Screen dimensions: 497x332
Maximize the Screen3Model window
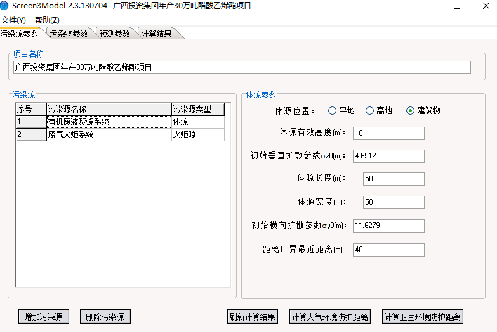click(x=457, y=6)
